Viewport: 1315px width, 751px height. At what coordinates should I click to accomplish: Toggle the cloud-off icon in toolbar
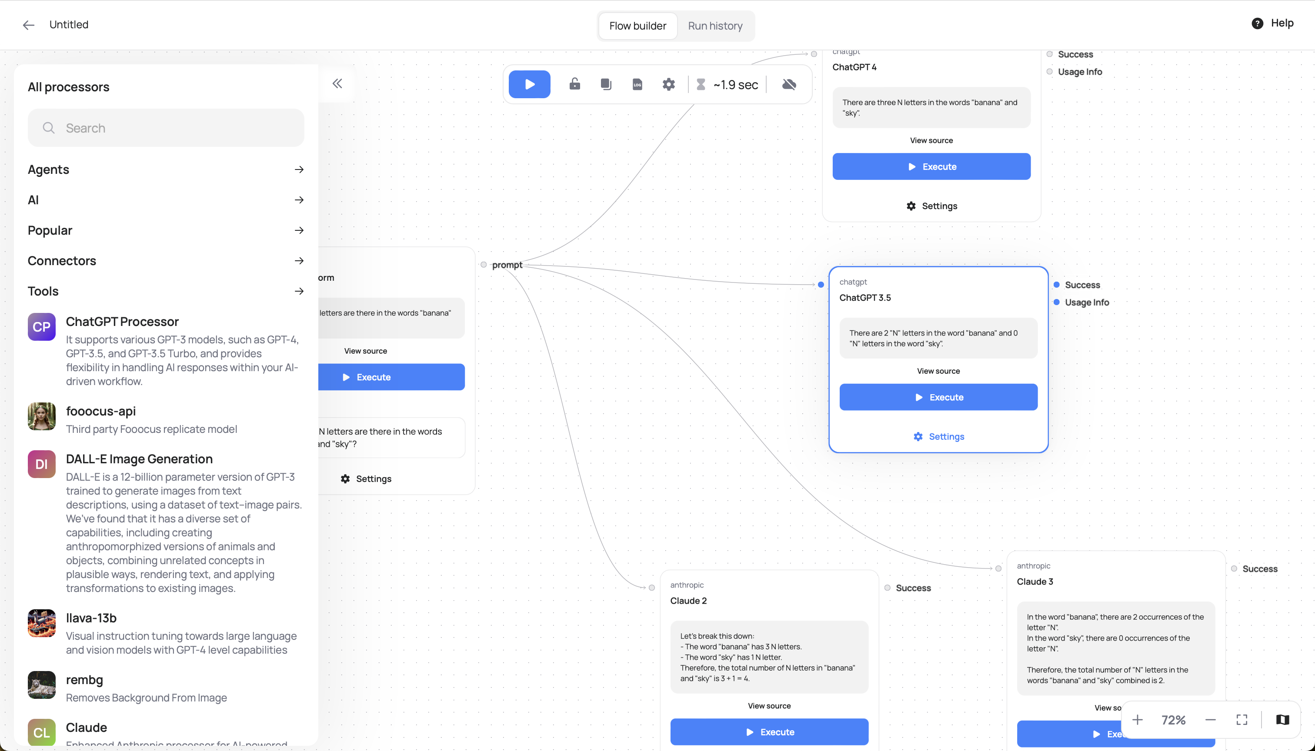tap(789, 84)
